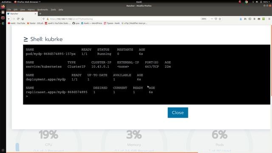The image size is (272, 153).
Task: Open the Firefox hamburger menu
Action: click(269, 19)
